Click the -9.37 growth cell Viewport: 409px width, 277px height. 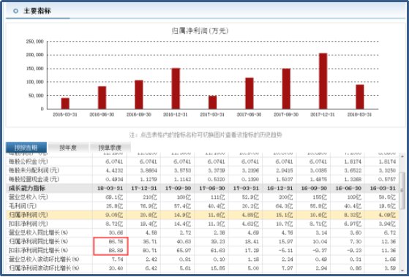pyautogui.click(x=320, y=251)
